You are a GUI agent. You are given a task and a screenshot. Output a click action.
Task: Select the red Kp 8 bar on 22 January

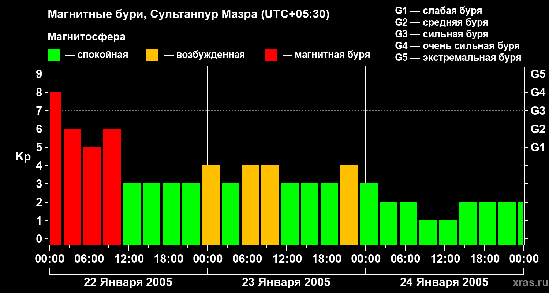[x=56, y=168]
